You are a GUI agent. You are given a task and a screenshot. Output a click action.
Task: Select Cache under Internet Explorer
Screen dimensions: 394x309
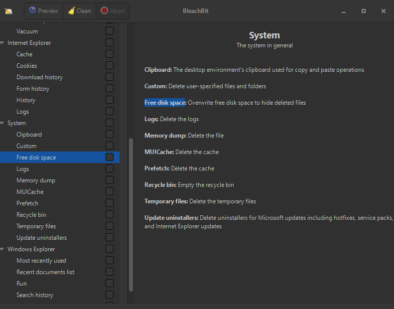click(x=24, y=54)
